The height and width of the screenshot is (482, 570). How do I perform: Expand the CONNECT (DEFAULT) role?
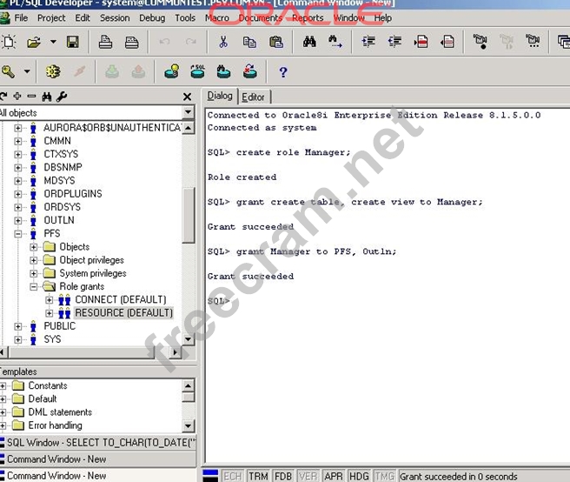[50, 300]
